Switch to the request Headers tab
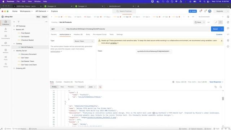 [78, 35]
